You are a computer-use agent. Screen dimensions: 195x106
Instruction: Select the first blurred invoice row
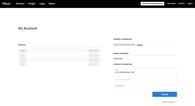point(59,50)
